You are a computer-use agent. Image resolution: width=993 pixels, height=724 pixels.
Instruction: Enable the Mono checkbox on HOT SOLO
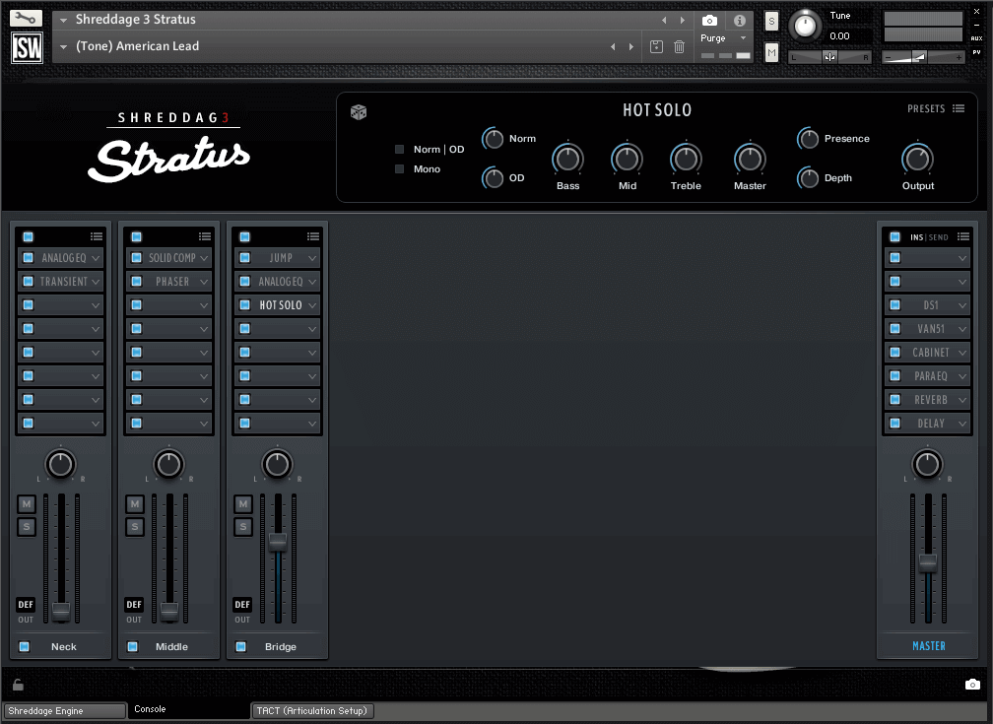[x=399, y=168]
